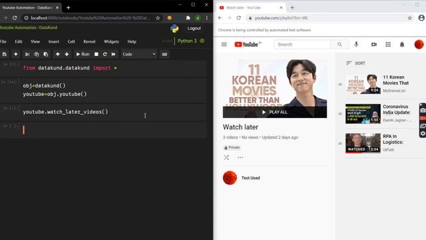Copy selected cells icon in Jupyter toolbar
The image size is (426, 240).
pos(37,54)
